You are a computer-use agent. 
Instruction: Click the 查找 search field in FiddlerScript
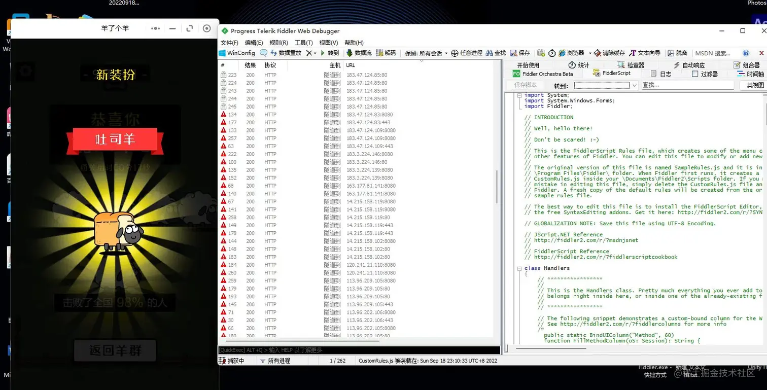click(x=687, y=85)
